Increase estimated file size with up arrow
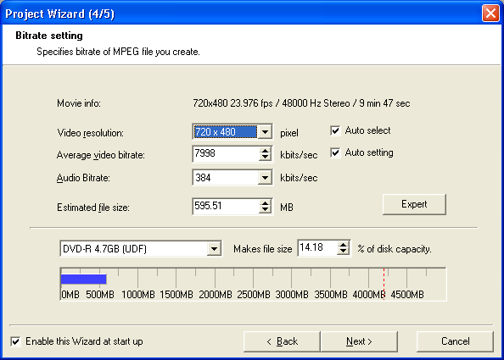This screenshot has height=360, width=504. [265, 202]
